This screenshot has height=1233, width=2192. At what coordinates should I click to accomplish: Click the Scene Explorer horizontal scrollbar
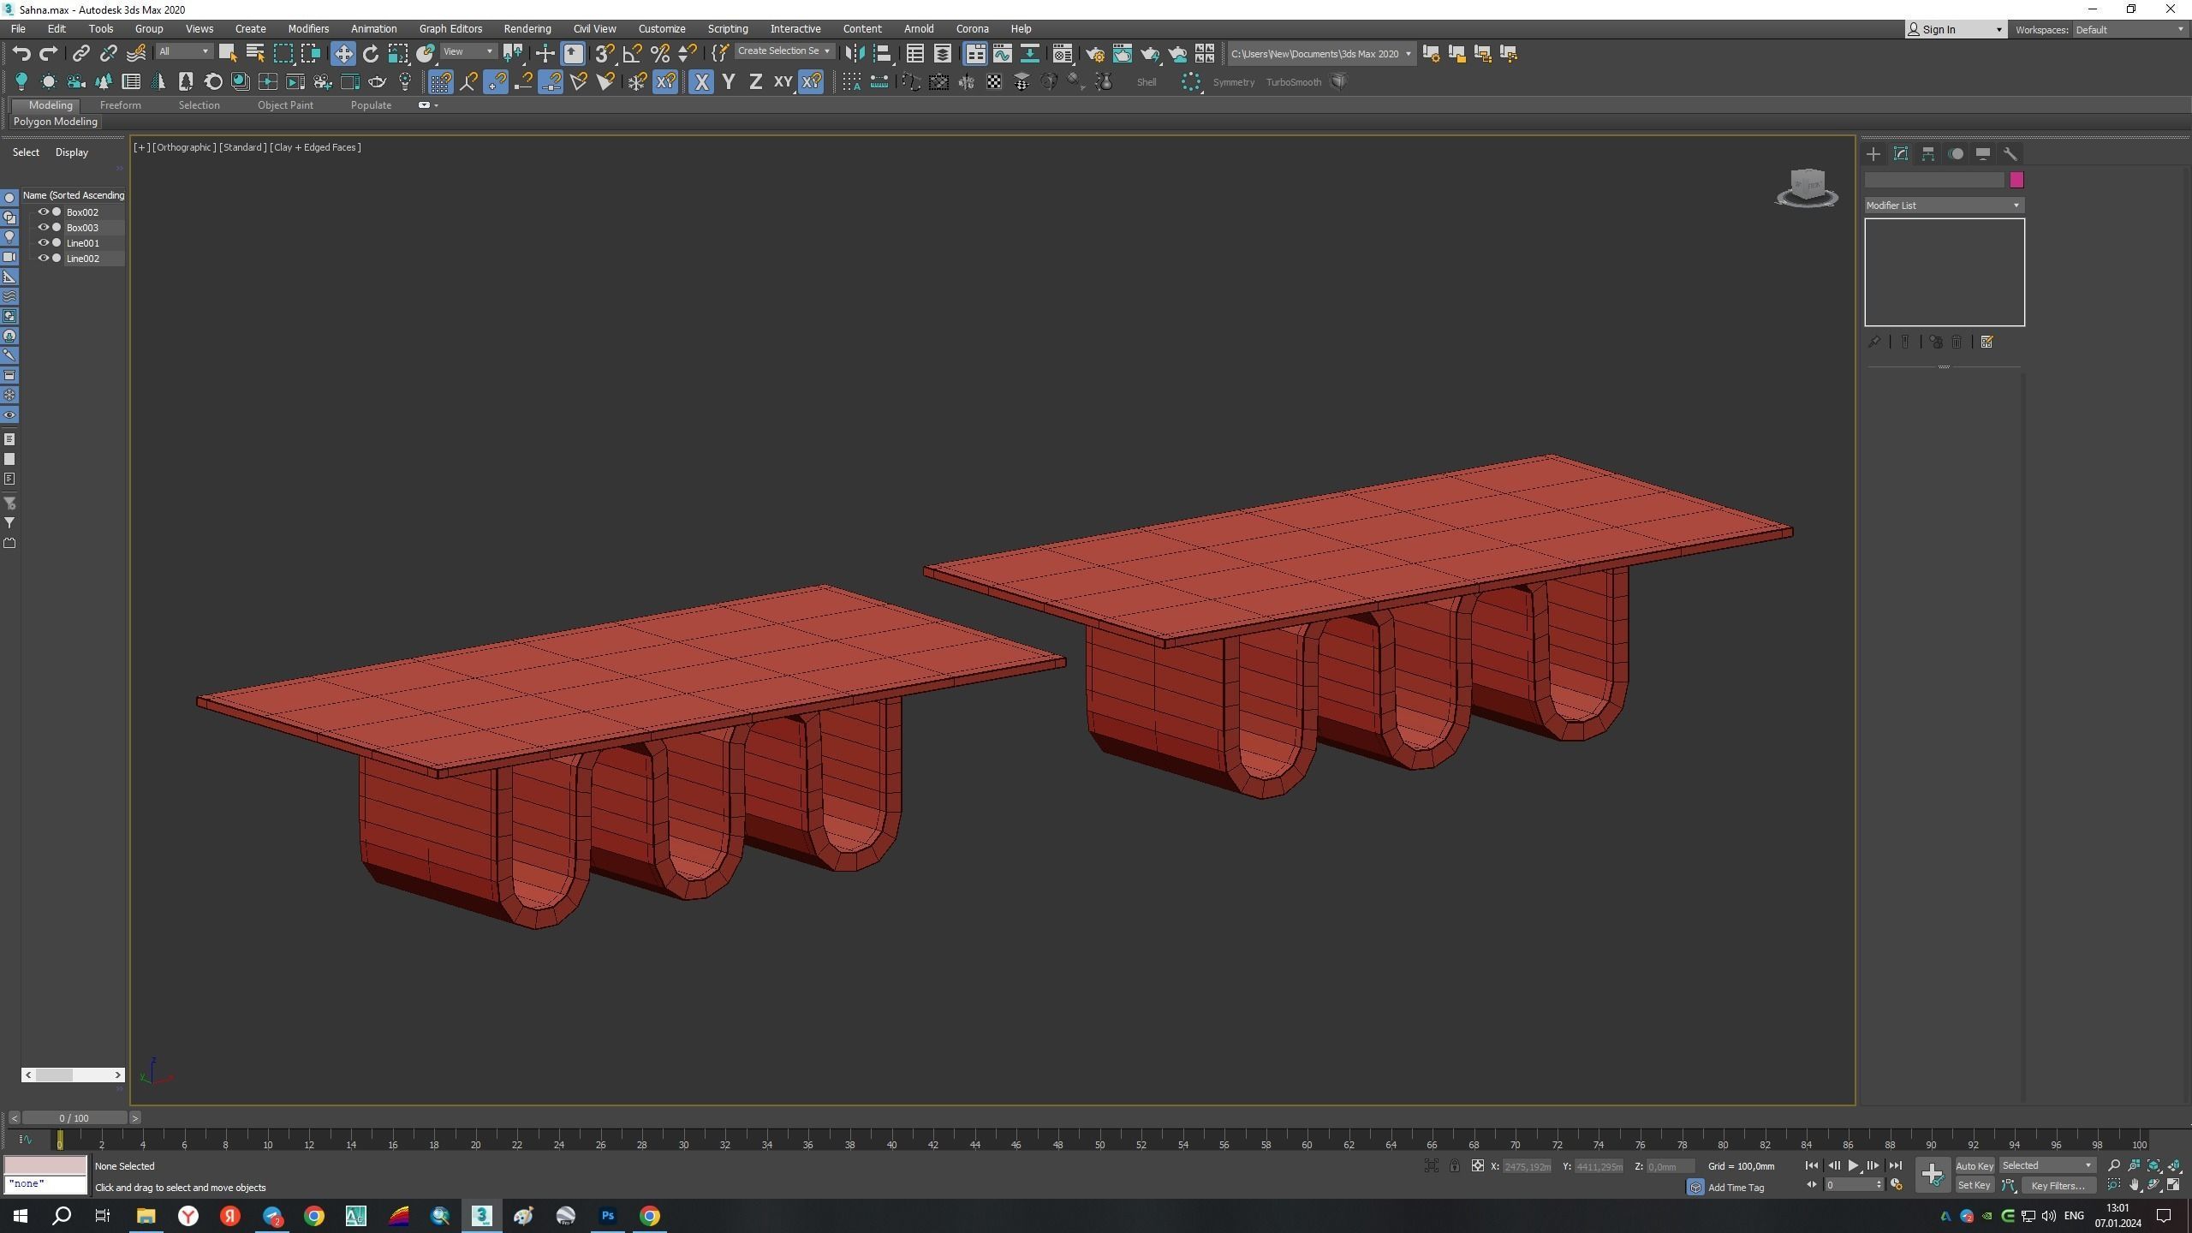click(73, 1075)
